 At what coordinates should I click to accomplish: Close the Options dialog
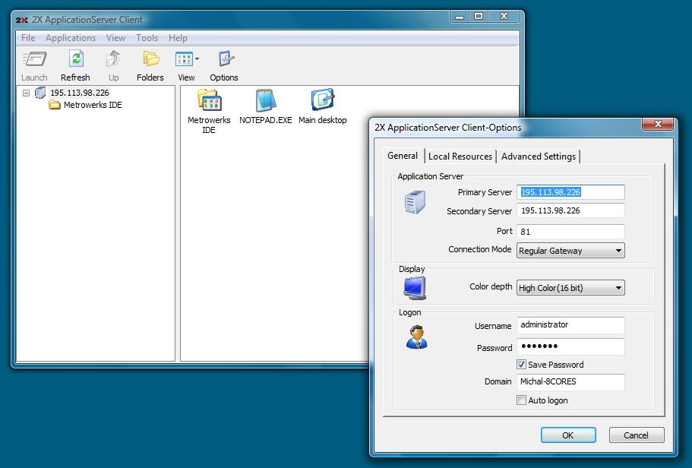657,124
